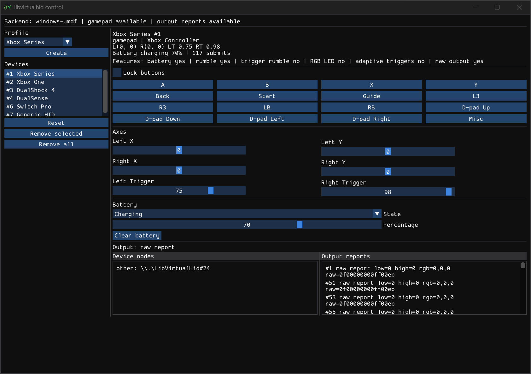Adjust the battery Percentage slider
531x374 pixels.
[247, 225]
